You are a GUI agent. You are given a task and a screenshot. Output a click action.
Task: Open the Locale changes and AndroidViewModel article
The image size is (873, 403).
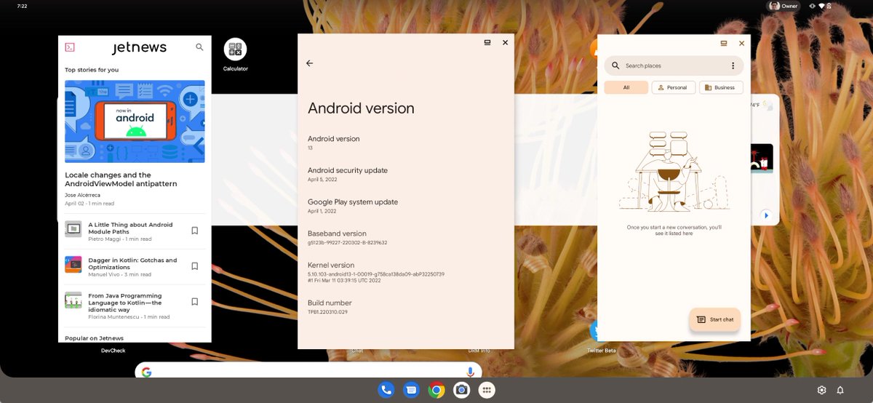(x=121, y=179)
